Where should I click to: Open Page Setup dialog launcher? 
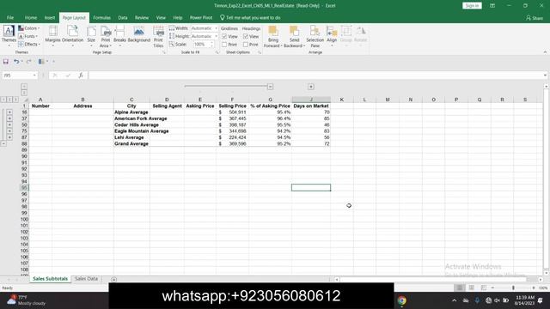pyautogui.click(x=164, y=52)
